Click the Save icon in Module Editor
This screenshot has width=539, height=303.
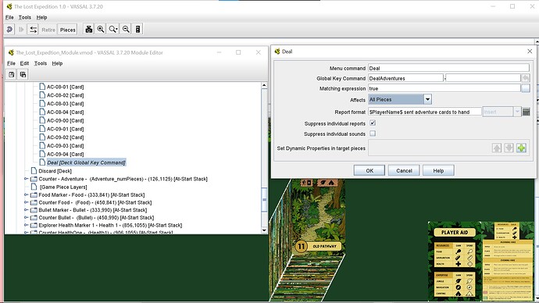click(x=12, y=74)
